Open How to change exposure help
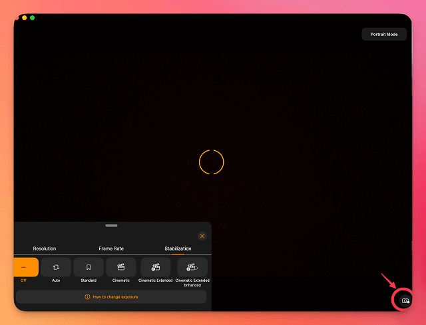The image size is (426, 325). [111, 297]
